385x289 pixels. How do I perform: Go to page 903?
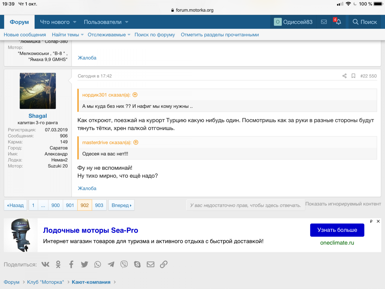(x=99, y=205)
